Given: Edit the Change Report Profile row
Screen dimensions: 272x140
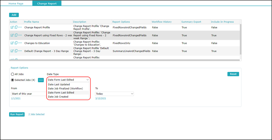Looking at the screenshot, I should [12, 27].
